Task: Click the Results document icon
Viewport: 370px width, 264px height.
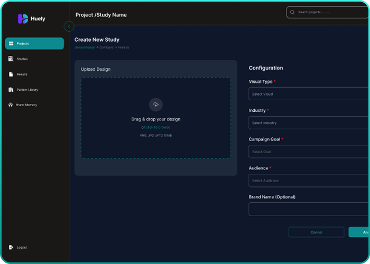Action: [11, 74]
